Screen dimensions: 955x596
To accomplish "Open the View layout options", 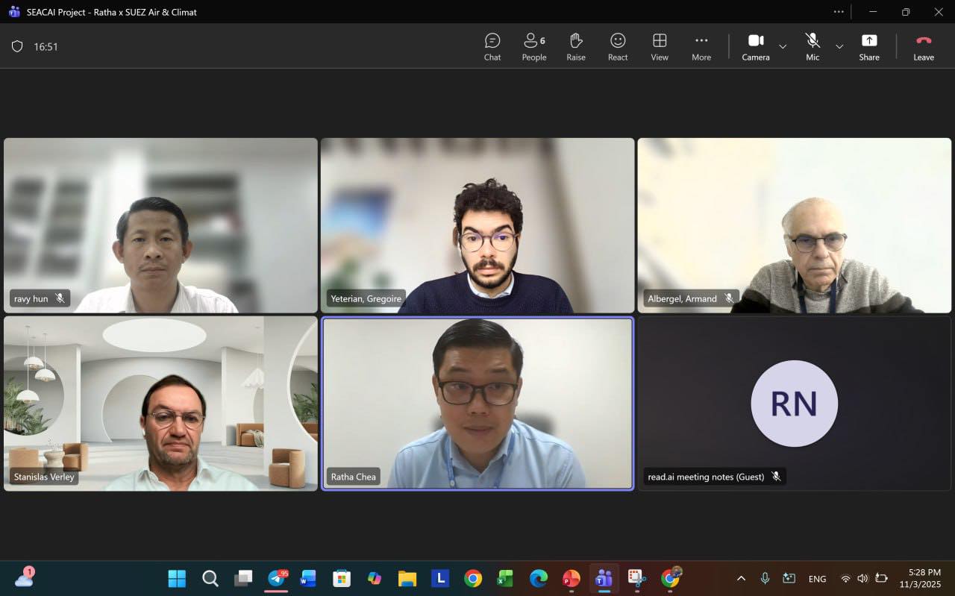I will pos(659,46).
